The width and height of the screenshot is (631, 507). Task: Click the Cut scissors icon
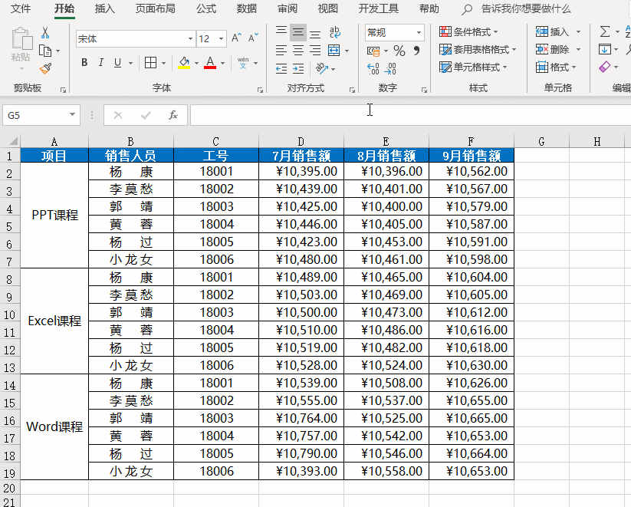click(45, 33)
